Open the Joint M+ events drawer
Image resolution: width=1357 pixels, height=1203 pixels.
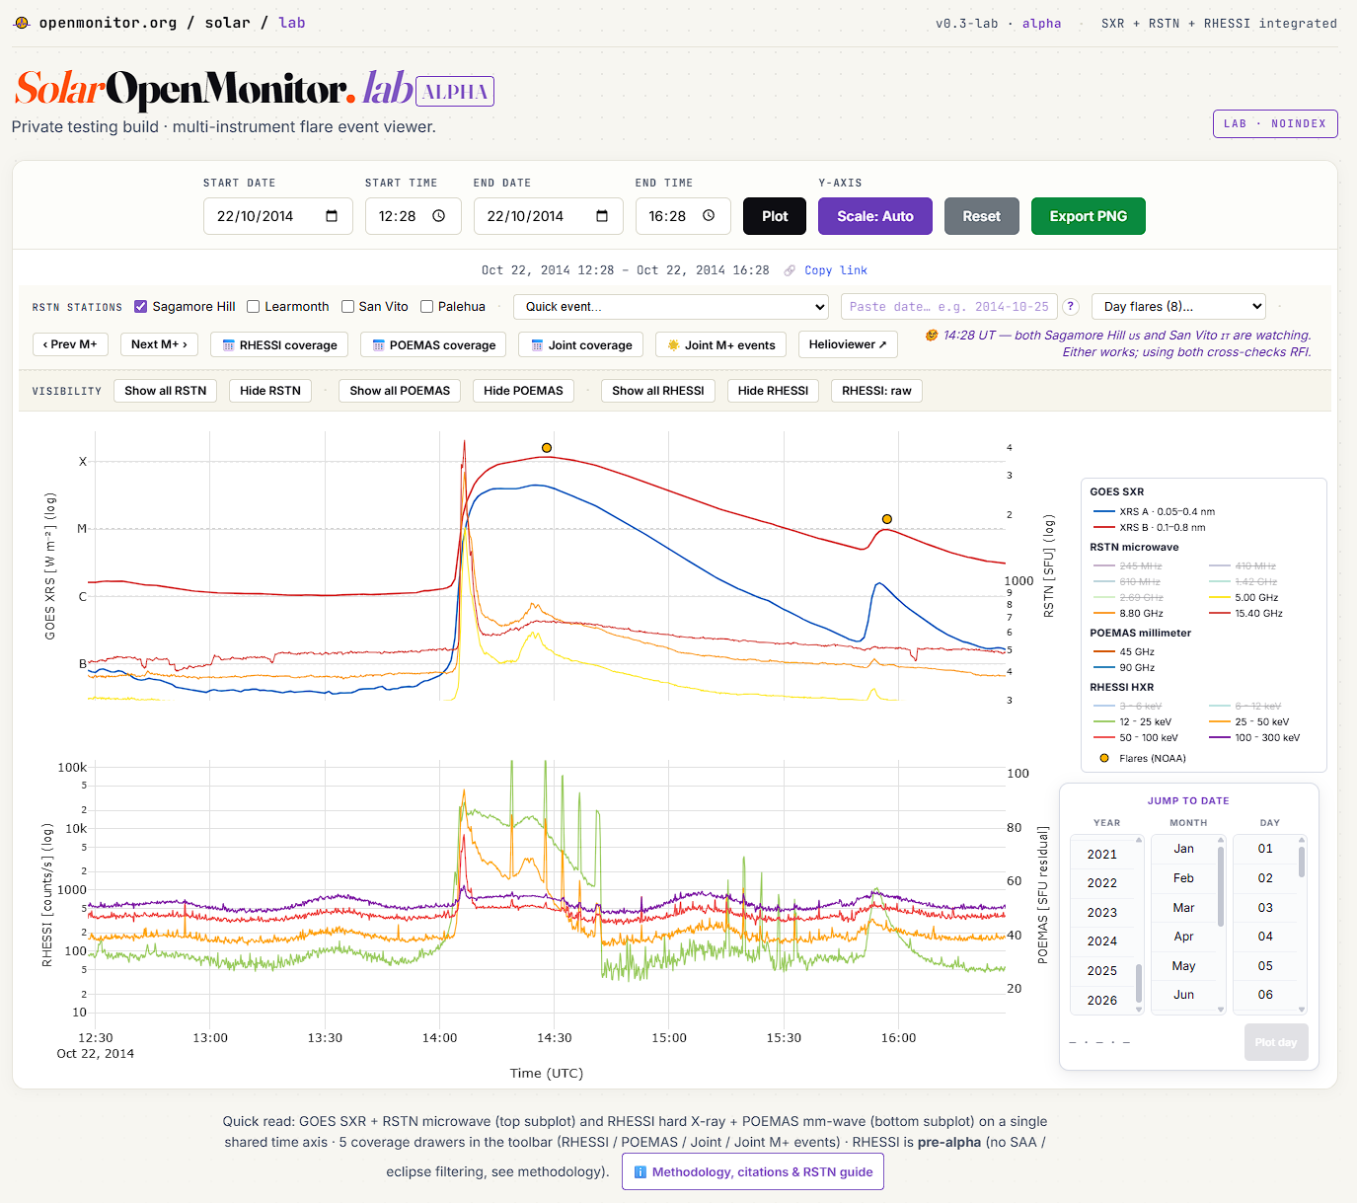coord(720,344)
